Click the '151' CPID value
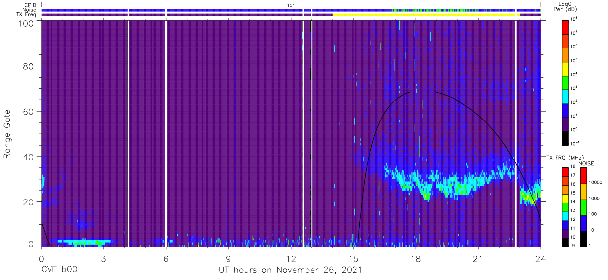 (291, 5)
